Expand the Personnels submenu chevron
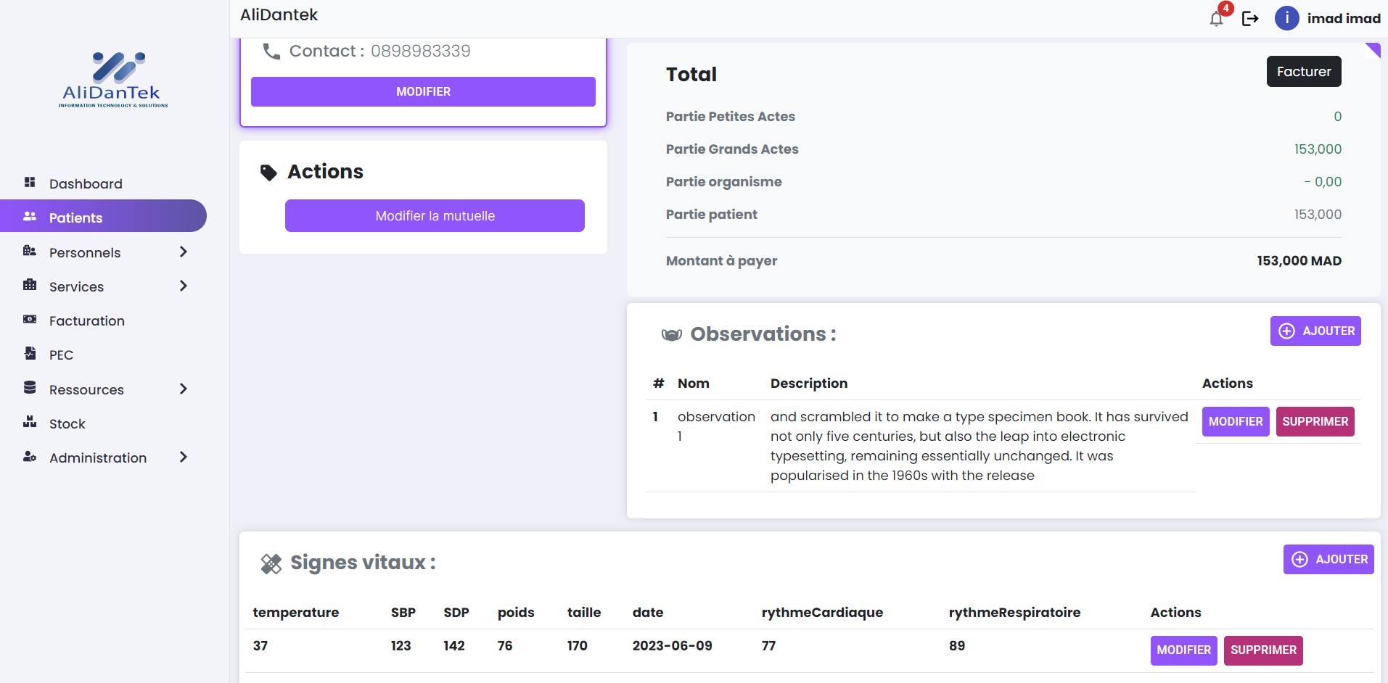 (x=183, y=252)
